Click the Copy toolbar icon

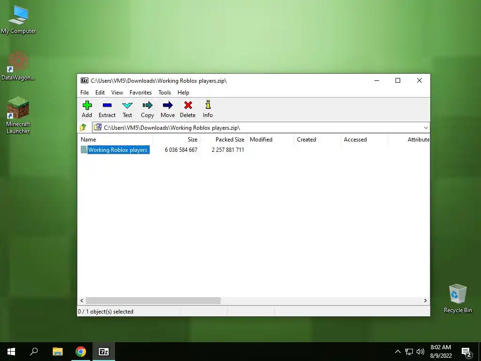(x=147, y=109)
